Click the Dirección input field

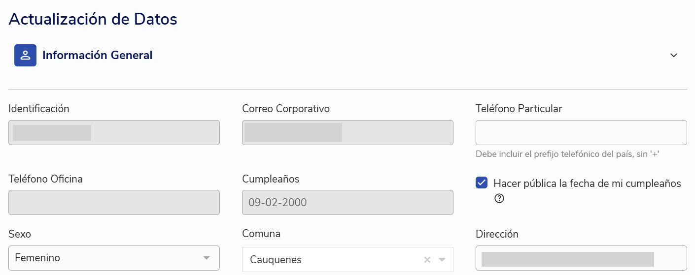pyautogui.click(x=581, y=259)
